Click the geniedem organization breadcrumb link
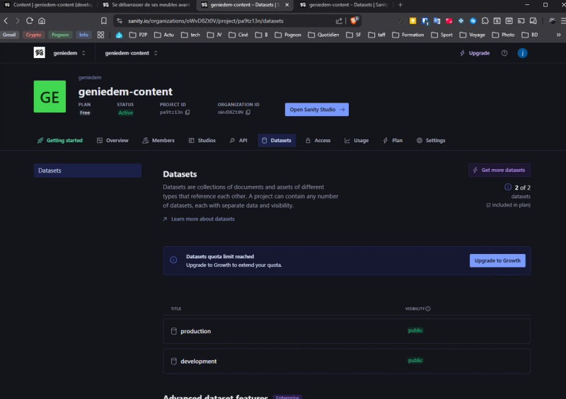The height and width of the screenshot is (399, 566). click(x=90, y=77)
